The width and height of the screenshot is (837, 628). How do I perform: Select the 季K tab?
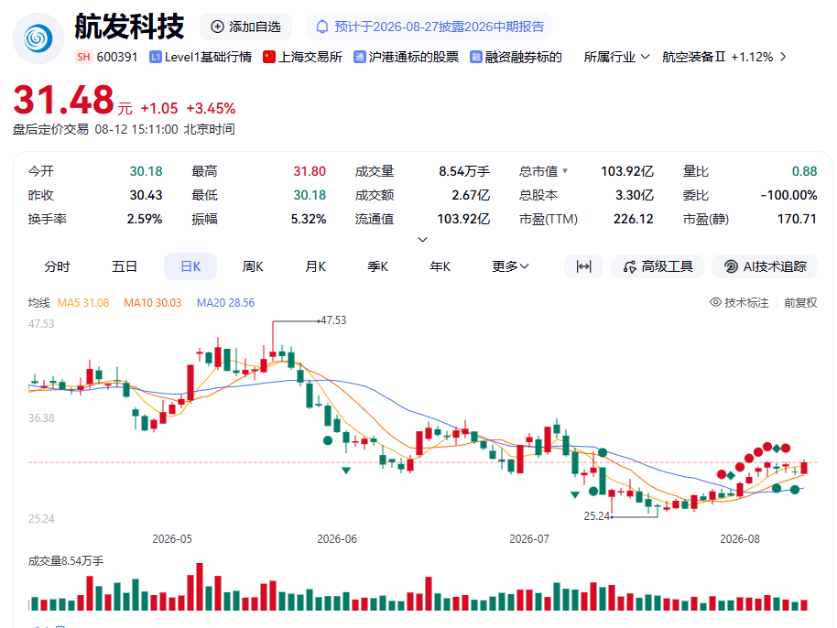pos(377,266)
